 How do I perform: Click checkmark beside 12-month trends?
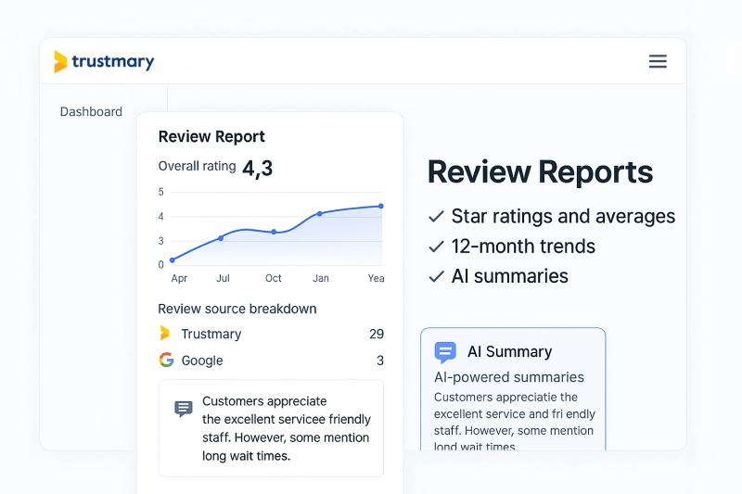[x=436, y=247]
